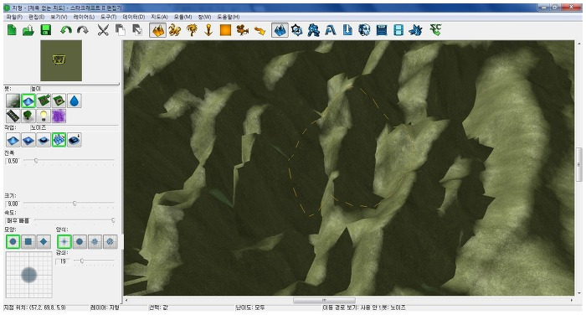
Task: Select the texture brush tool icon
Action: 13,101
